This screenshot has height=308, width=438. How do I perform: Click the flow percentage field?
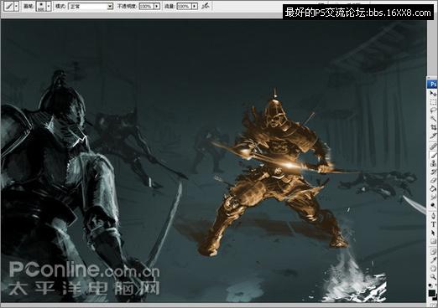coord(184,6)
